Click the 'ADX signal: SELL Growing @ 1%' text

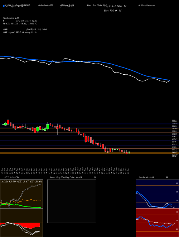20,32
